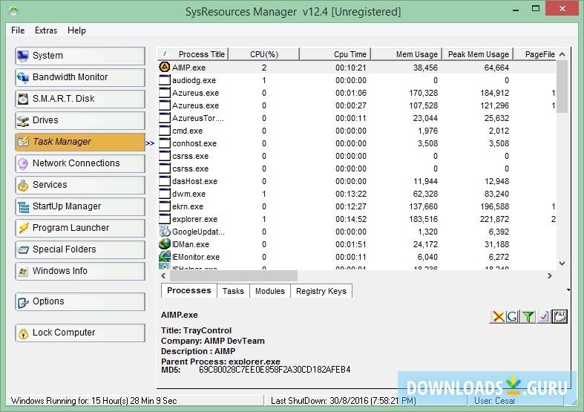Click 'Company: AIMP DevTeam' detail line
The image size is (584, 412).
tap(213, 341)
